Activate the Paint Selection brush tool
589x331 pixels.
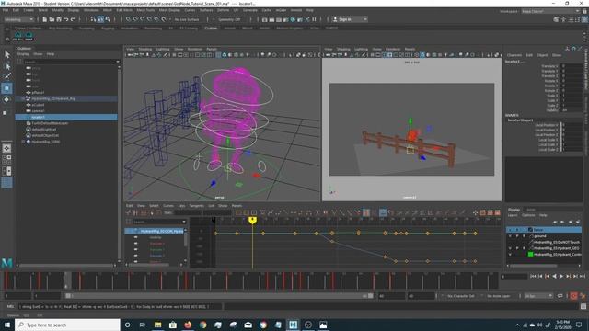7,76
